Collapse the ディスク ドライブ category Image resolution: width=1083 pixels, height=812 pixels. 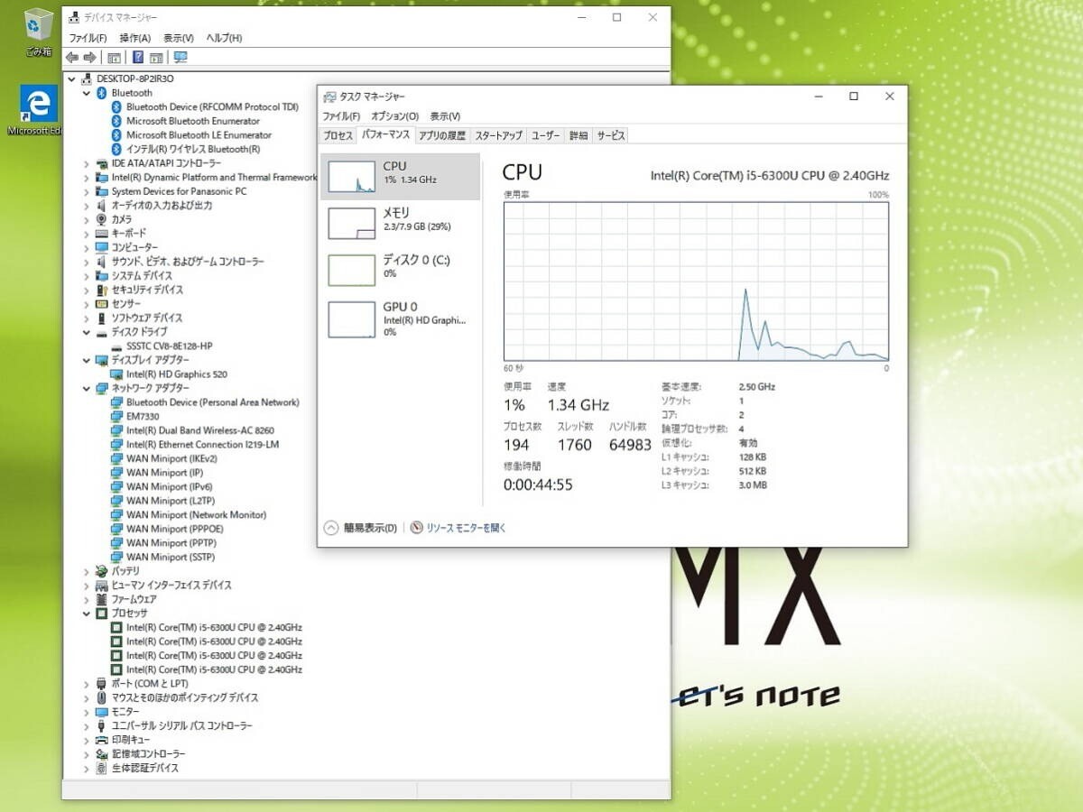(x=87, y=332)
